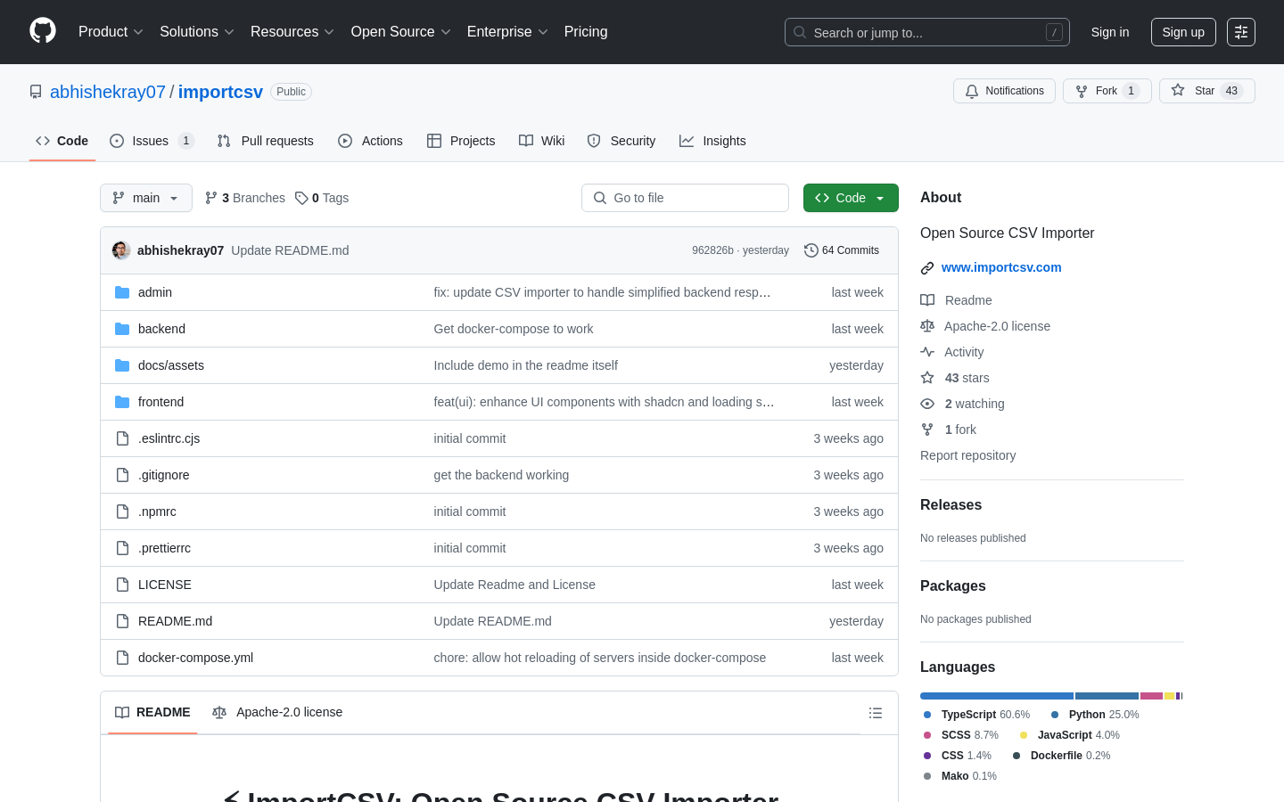
Task: Click the commit history clock icon
Action: click(811, 250)
